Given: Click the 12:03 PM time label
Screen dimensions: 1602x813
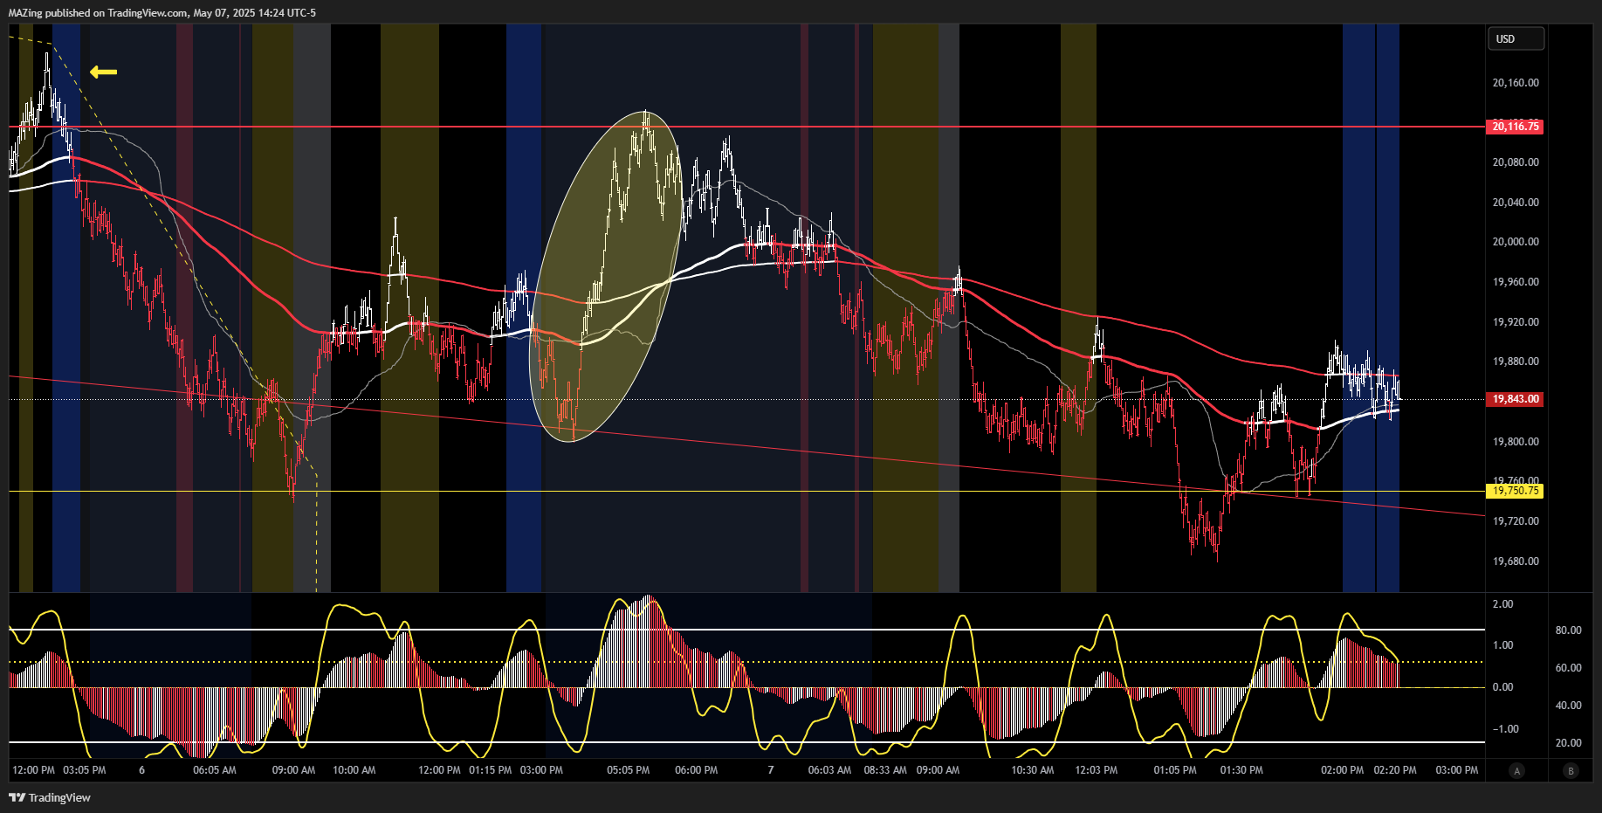Looking at the screenshot, I should tap(1097, 770).
